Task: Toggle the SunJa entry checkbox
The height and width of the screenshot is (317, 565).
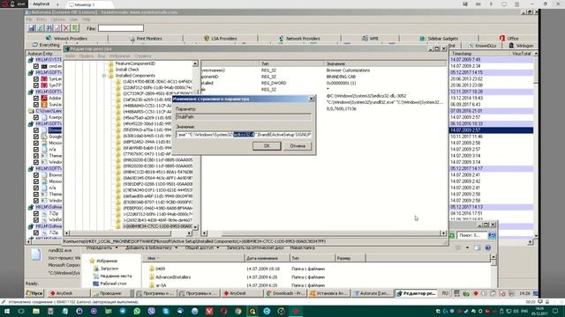Action: (36, 105)
